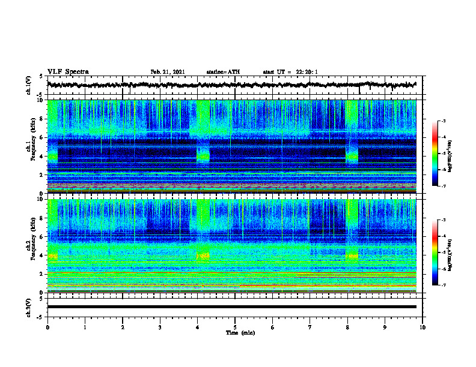Screen dimensions: 476x367
Task: Click the "9" tick on the time axis
Action: click(385, 327)
